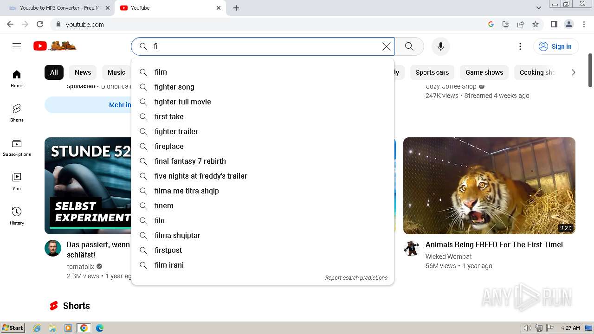Toggle the Chrome side panel
This screenshot has width=594, height=334.
point(554,24)
